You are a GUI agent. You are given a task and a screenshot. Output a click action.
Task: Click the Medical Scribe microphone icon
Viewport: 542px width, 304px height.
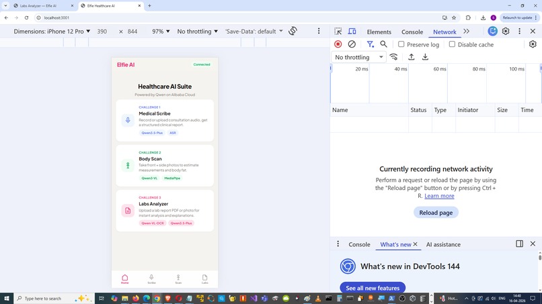[x=128, y=120]
